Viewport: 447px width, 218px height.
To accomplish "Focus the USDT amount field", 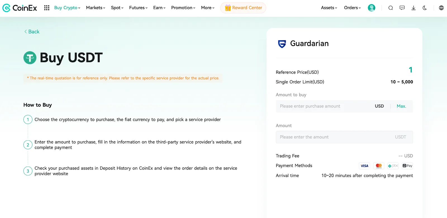I will 344,137.
